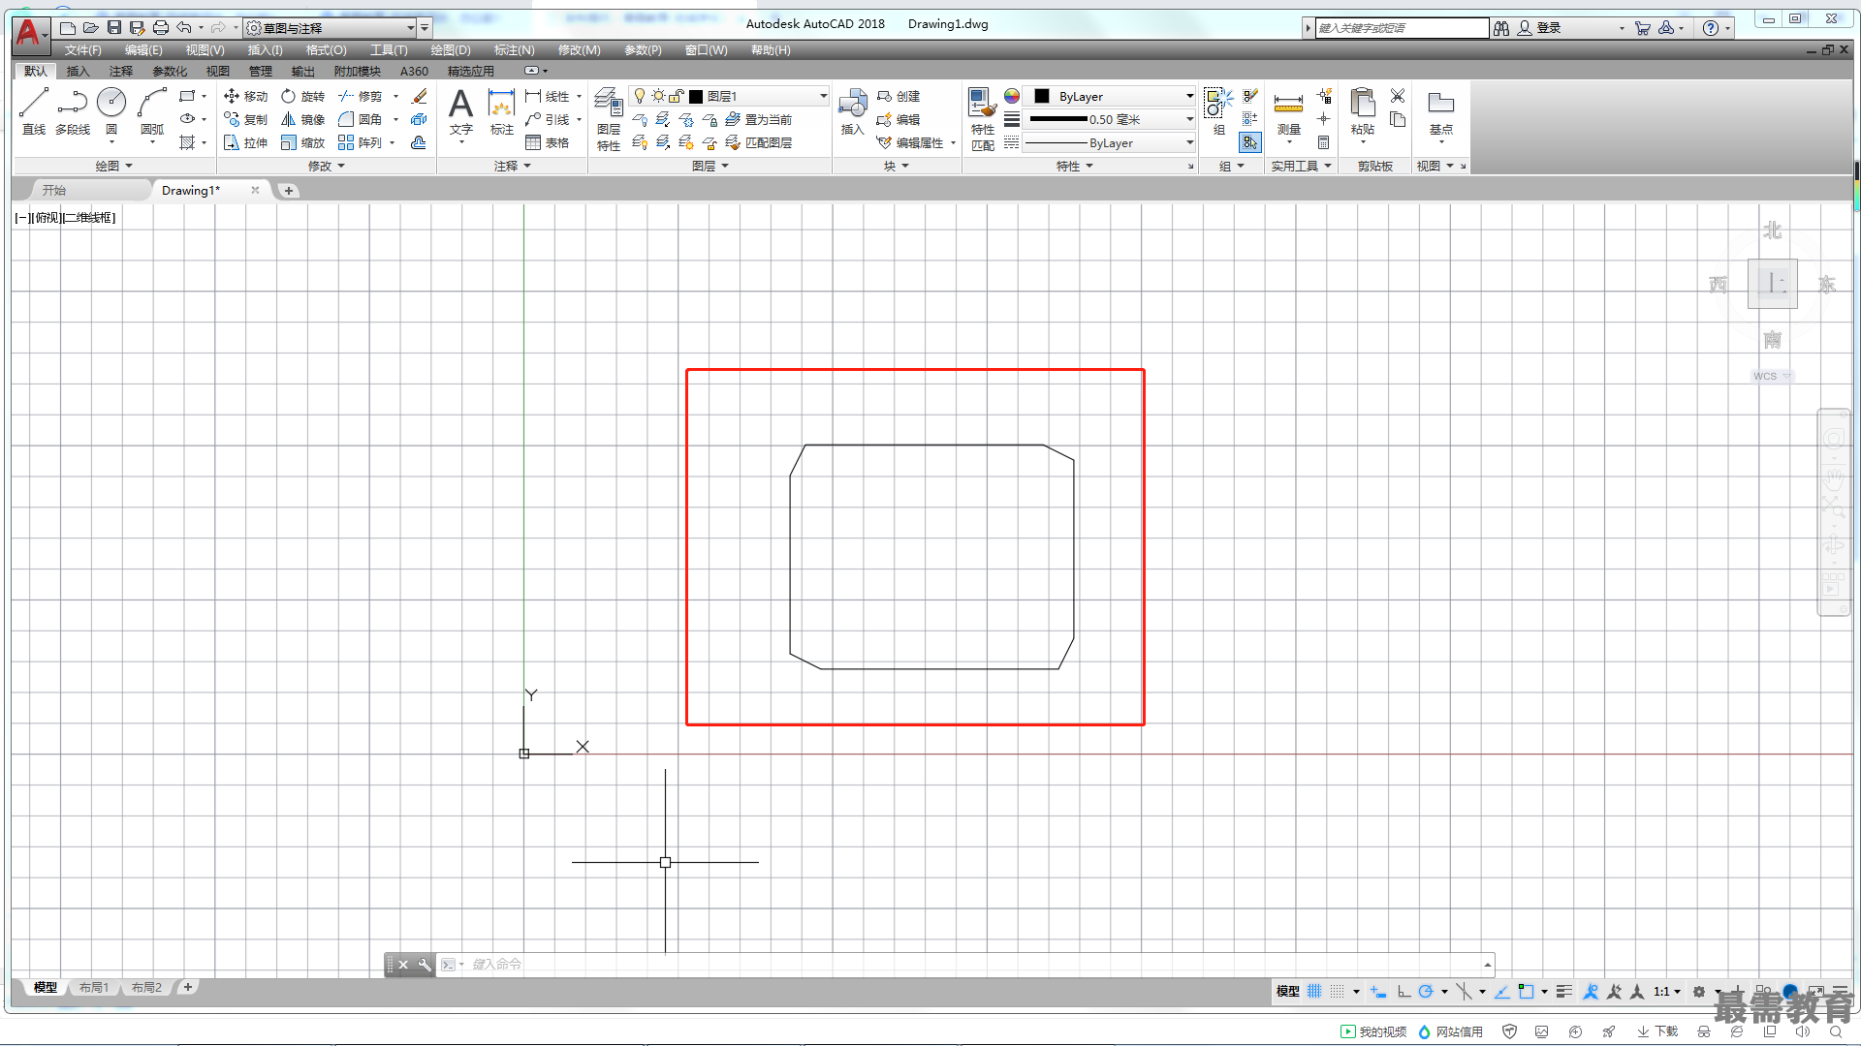This screenshot has width=1861, height=1046.
Task: Select the 圆弧 (Arc) tool
Action: [152, 110]
